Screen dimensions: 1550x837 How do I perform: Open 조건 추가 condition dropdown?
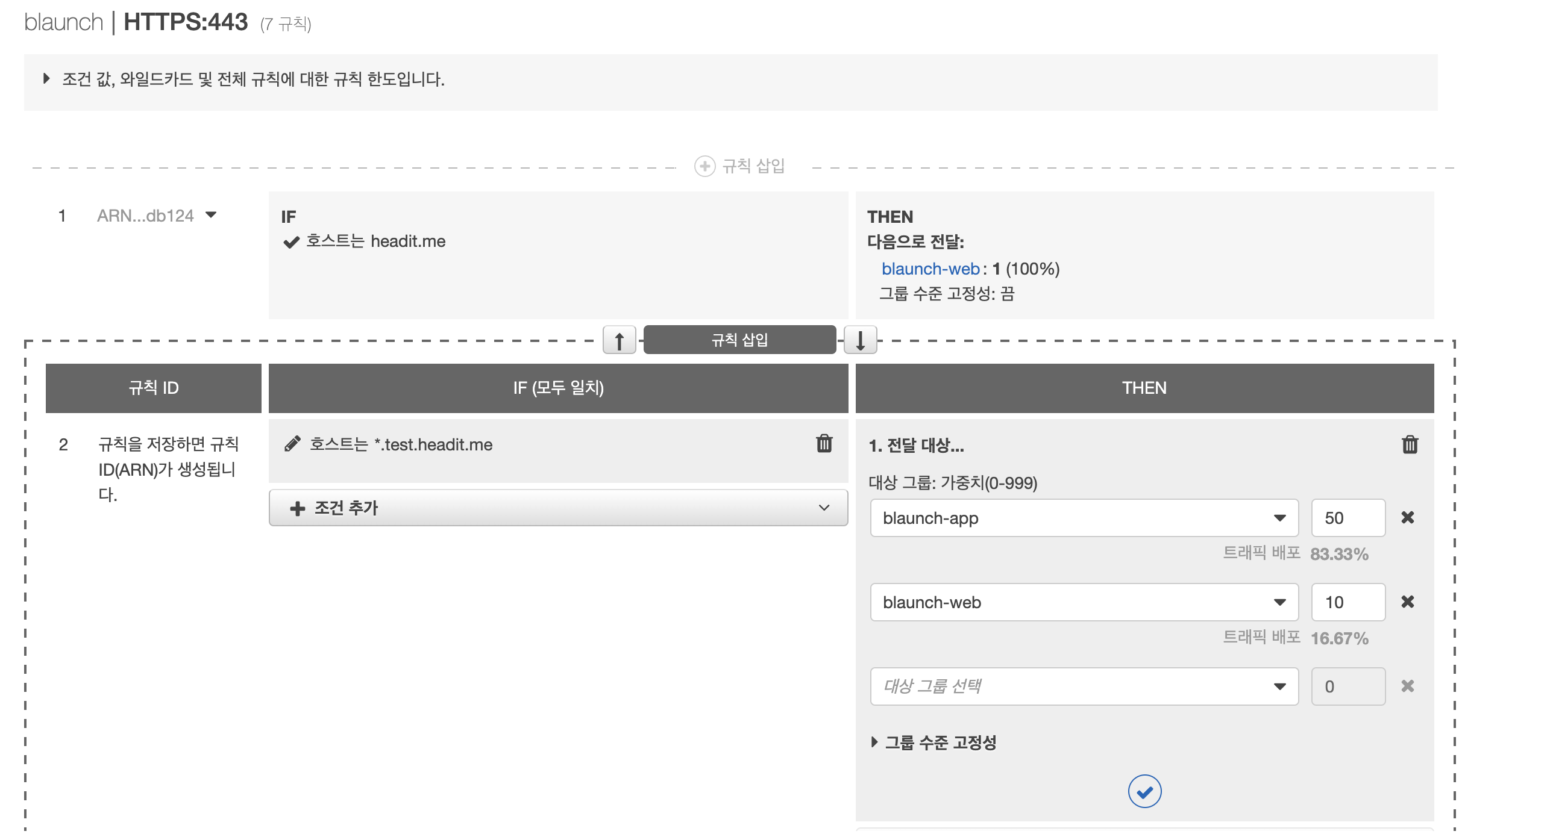[558, 508]
